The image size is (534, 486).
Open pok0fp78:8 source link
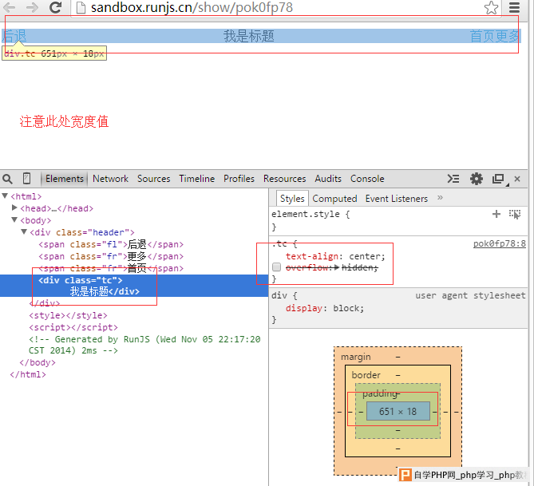coord(499,244)
